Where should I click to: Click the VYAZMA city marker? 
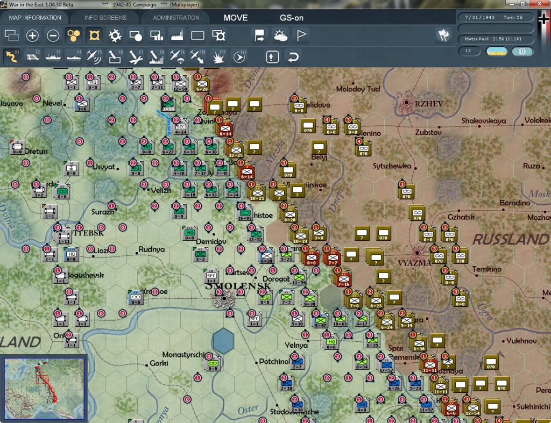(417, 253)
